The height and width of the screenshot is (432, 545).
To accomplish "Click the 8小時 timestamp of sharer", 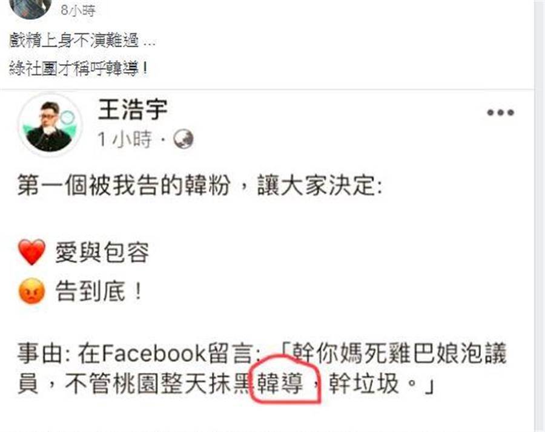I will [x=78, y=10].
